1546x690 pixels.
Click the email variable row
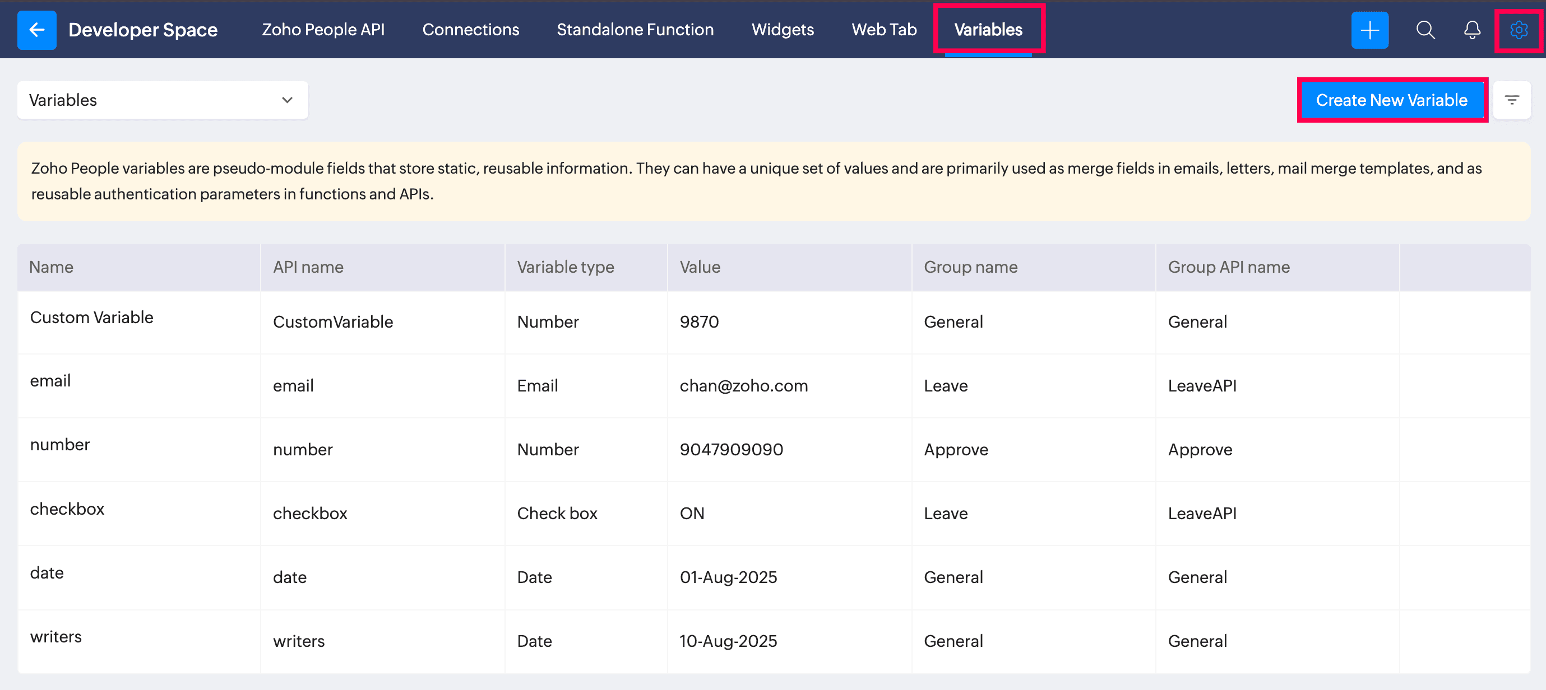click(50, 381)
